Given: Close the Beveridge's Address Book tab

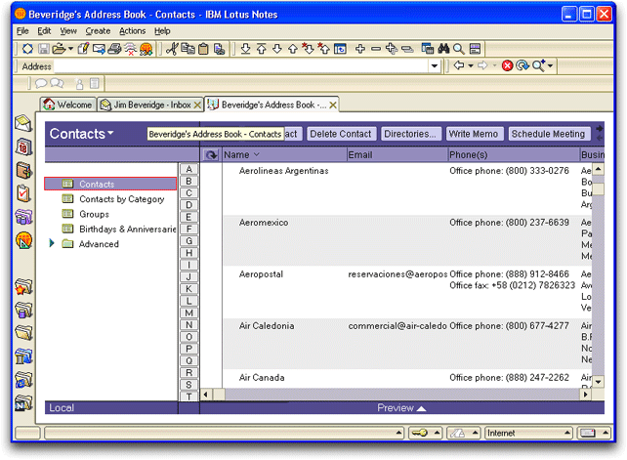Looking at the screenshot, I should pos(333,105).
